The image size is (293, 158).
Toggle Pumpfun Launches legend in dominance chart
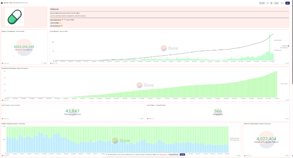(x=235, y=138)
